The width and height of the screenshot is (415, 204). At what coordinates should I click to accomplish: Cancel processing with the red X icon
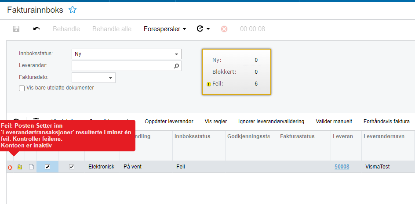coord(224,29)
